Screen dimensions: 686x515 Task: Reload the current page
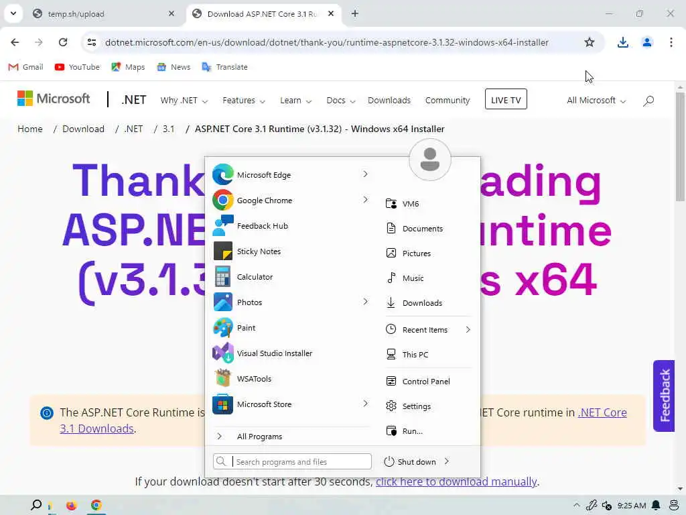click(x=63, y=42)
